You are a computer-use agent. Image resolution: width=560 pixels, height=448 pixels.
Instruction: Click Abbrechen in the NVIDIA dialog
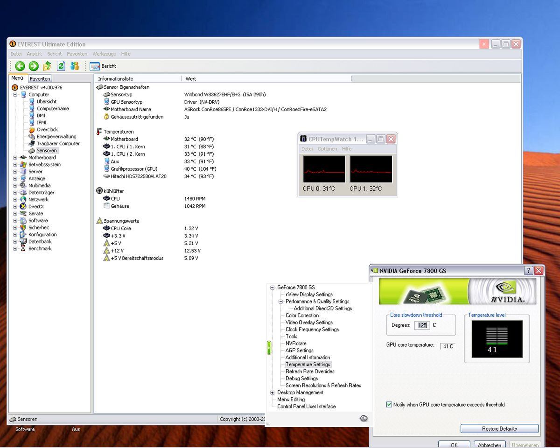click(x=490, y=445)
